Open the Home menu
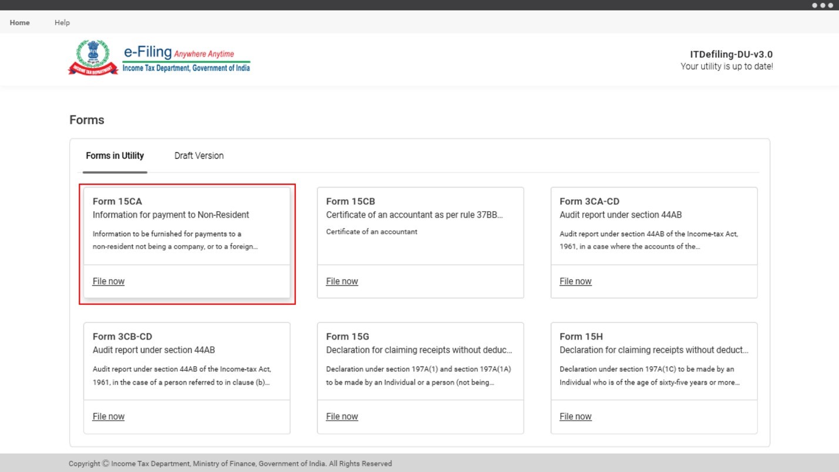 point(20,22)
